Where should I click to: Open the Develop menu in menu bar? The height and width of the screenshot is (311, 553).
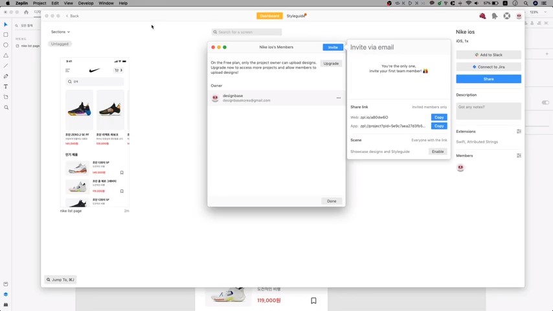(85, 3)
